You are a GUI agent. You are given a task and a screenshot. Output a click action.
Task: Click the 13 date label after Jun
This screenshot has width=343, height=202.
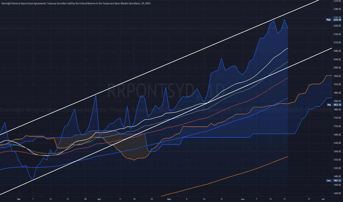coord(270,199)
